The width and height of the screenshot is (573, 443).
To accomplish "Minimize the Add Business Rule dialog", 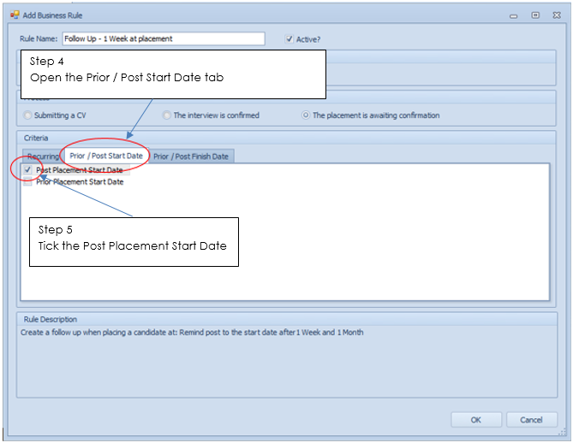I will (x=514, y=15).
